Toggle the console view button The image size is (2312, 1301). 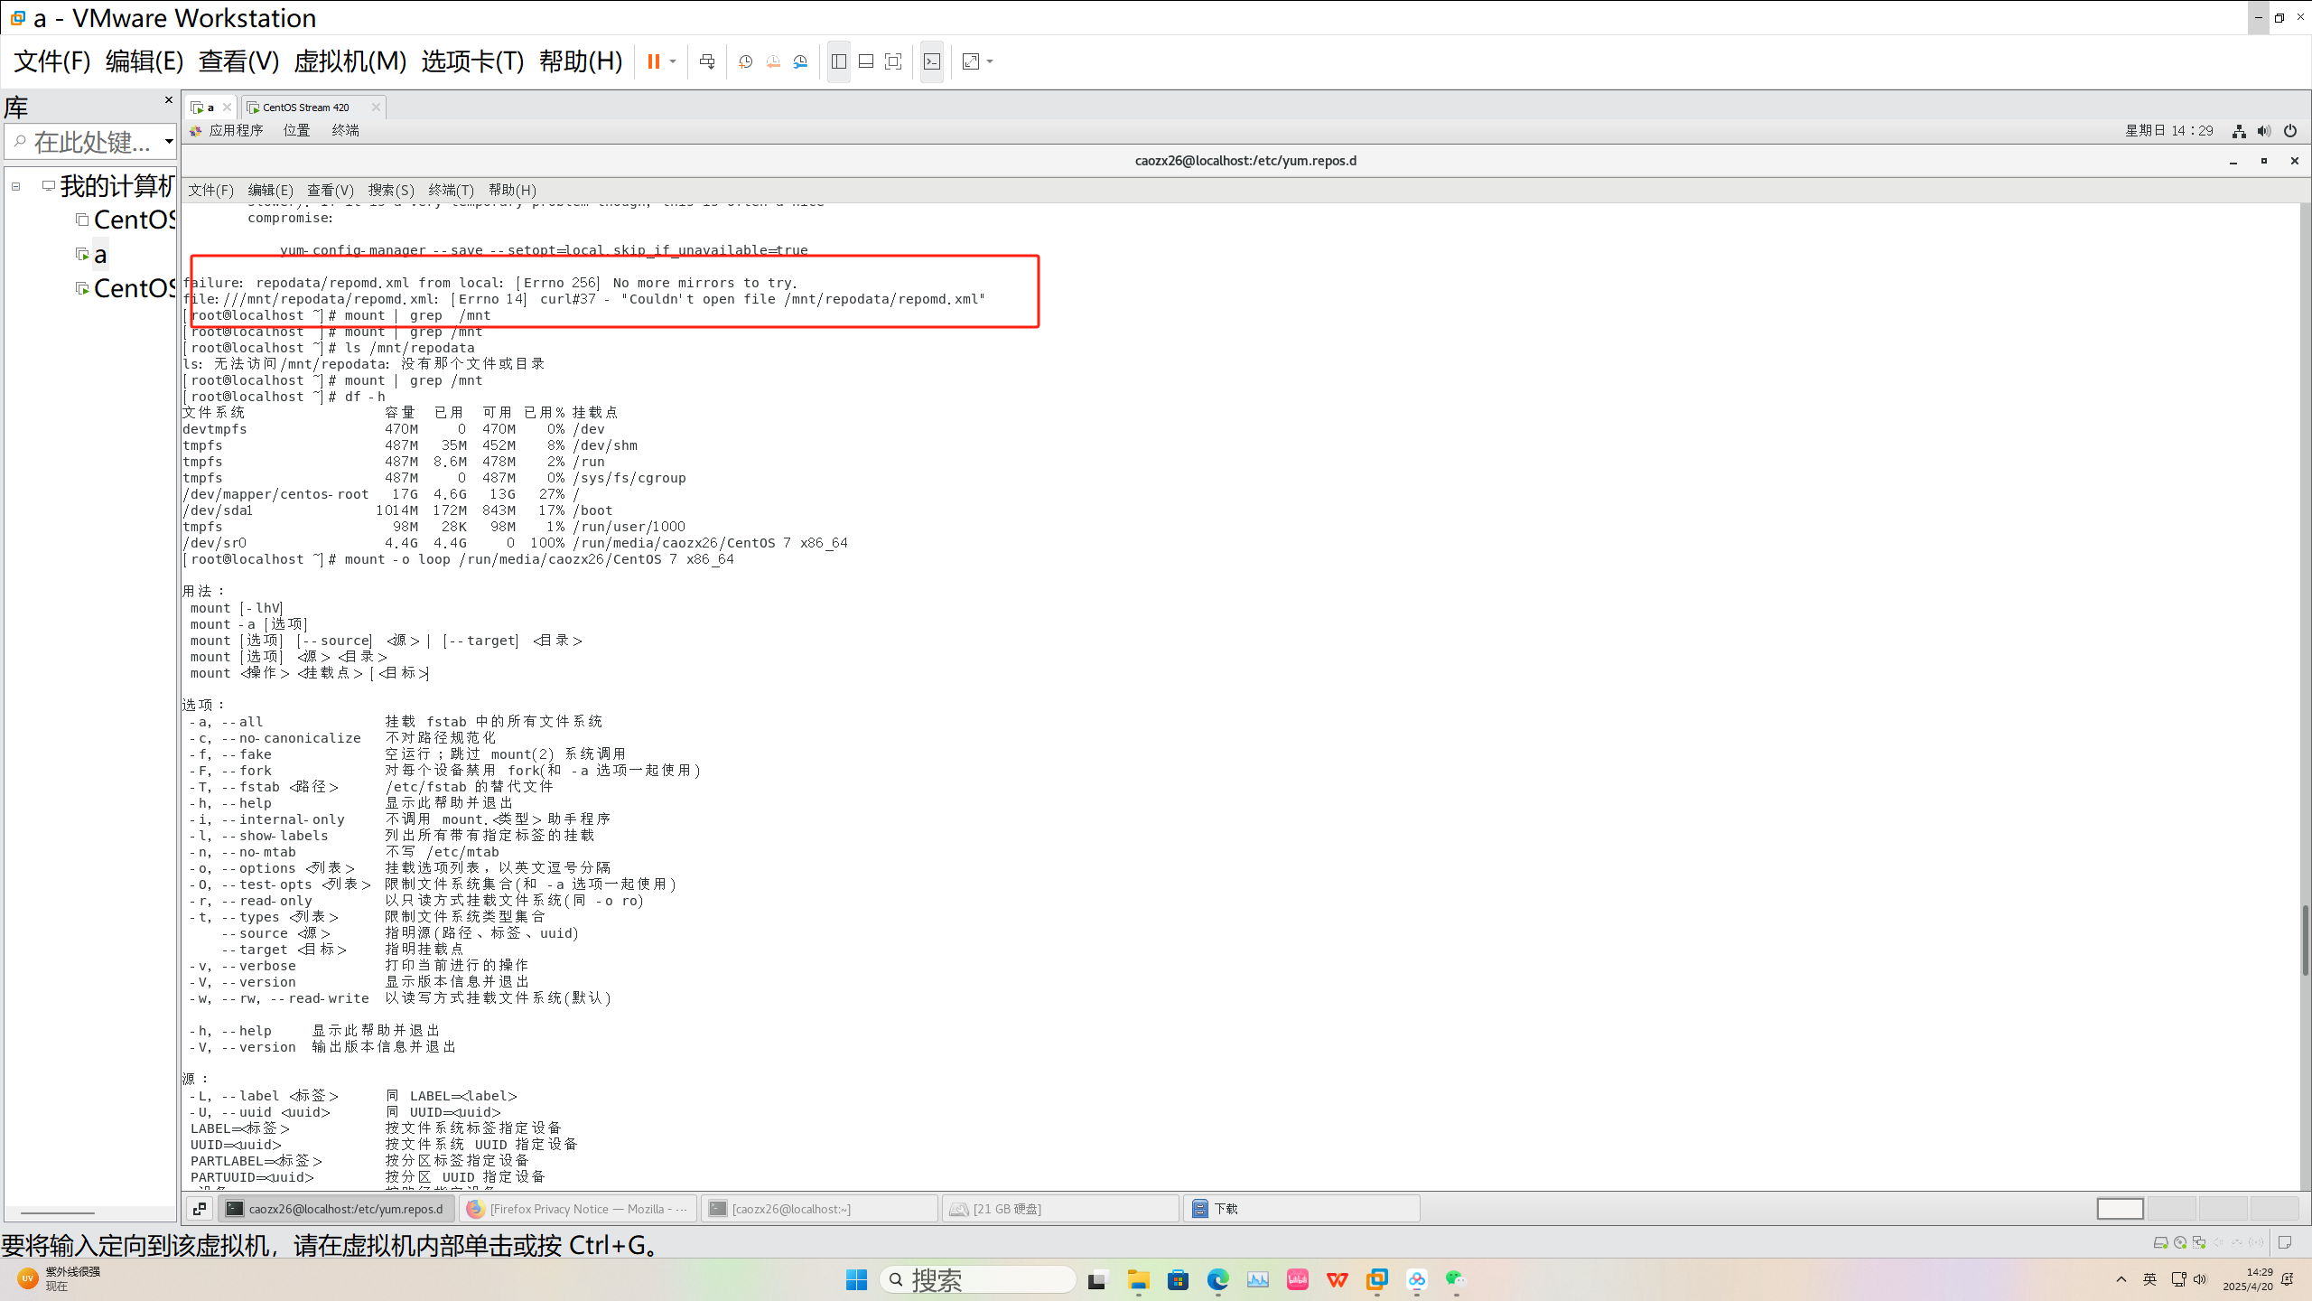point(932,61)
